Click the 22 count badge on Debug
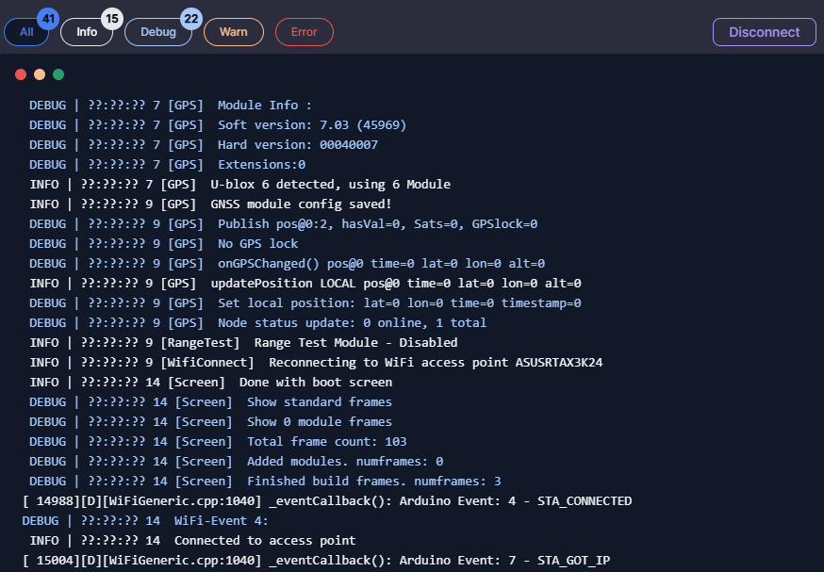The image size is (824, 572). [191, 19]
